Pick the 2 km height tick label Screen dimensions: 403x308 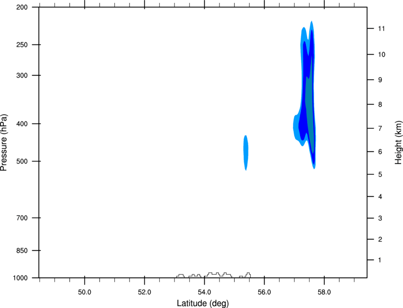tap(380, 239)
